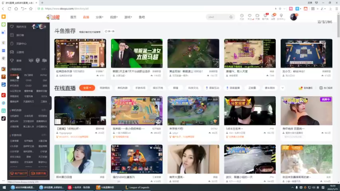Select 直播 in the top navigation
This screenshot has width=340, height=191.
[x=86, y=17]
